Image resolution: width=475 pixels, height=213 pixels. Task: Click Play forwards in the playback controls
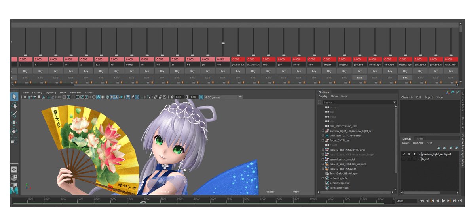point(443,201)
